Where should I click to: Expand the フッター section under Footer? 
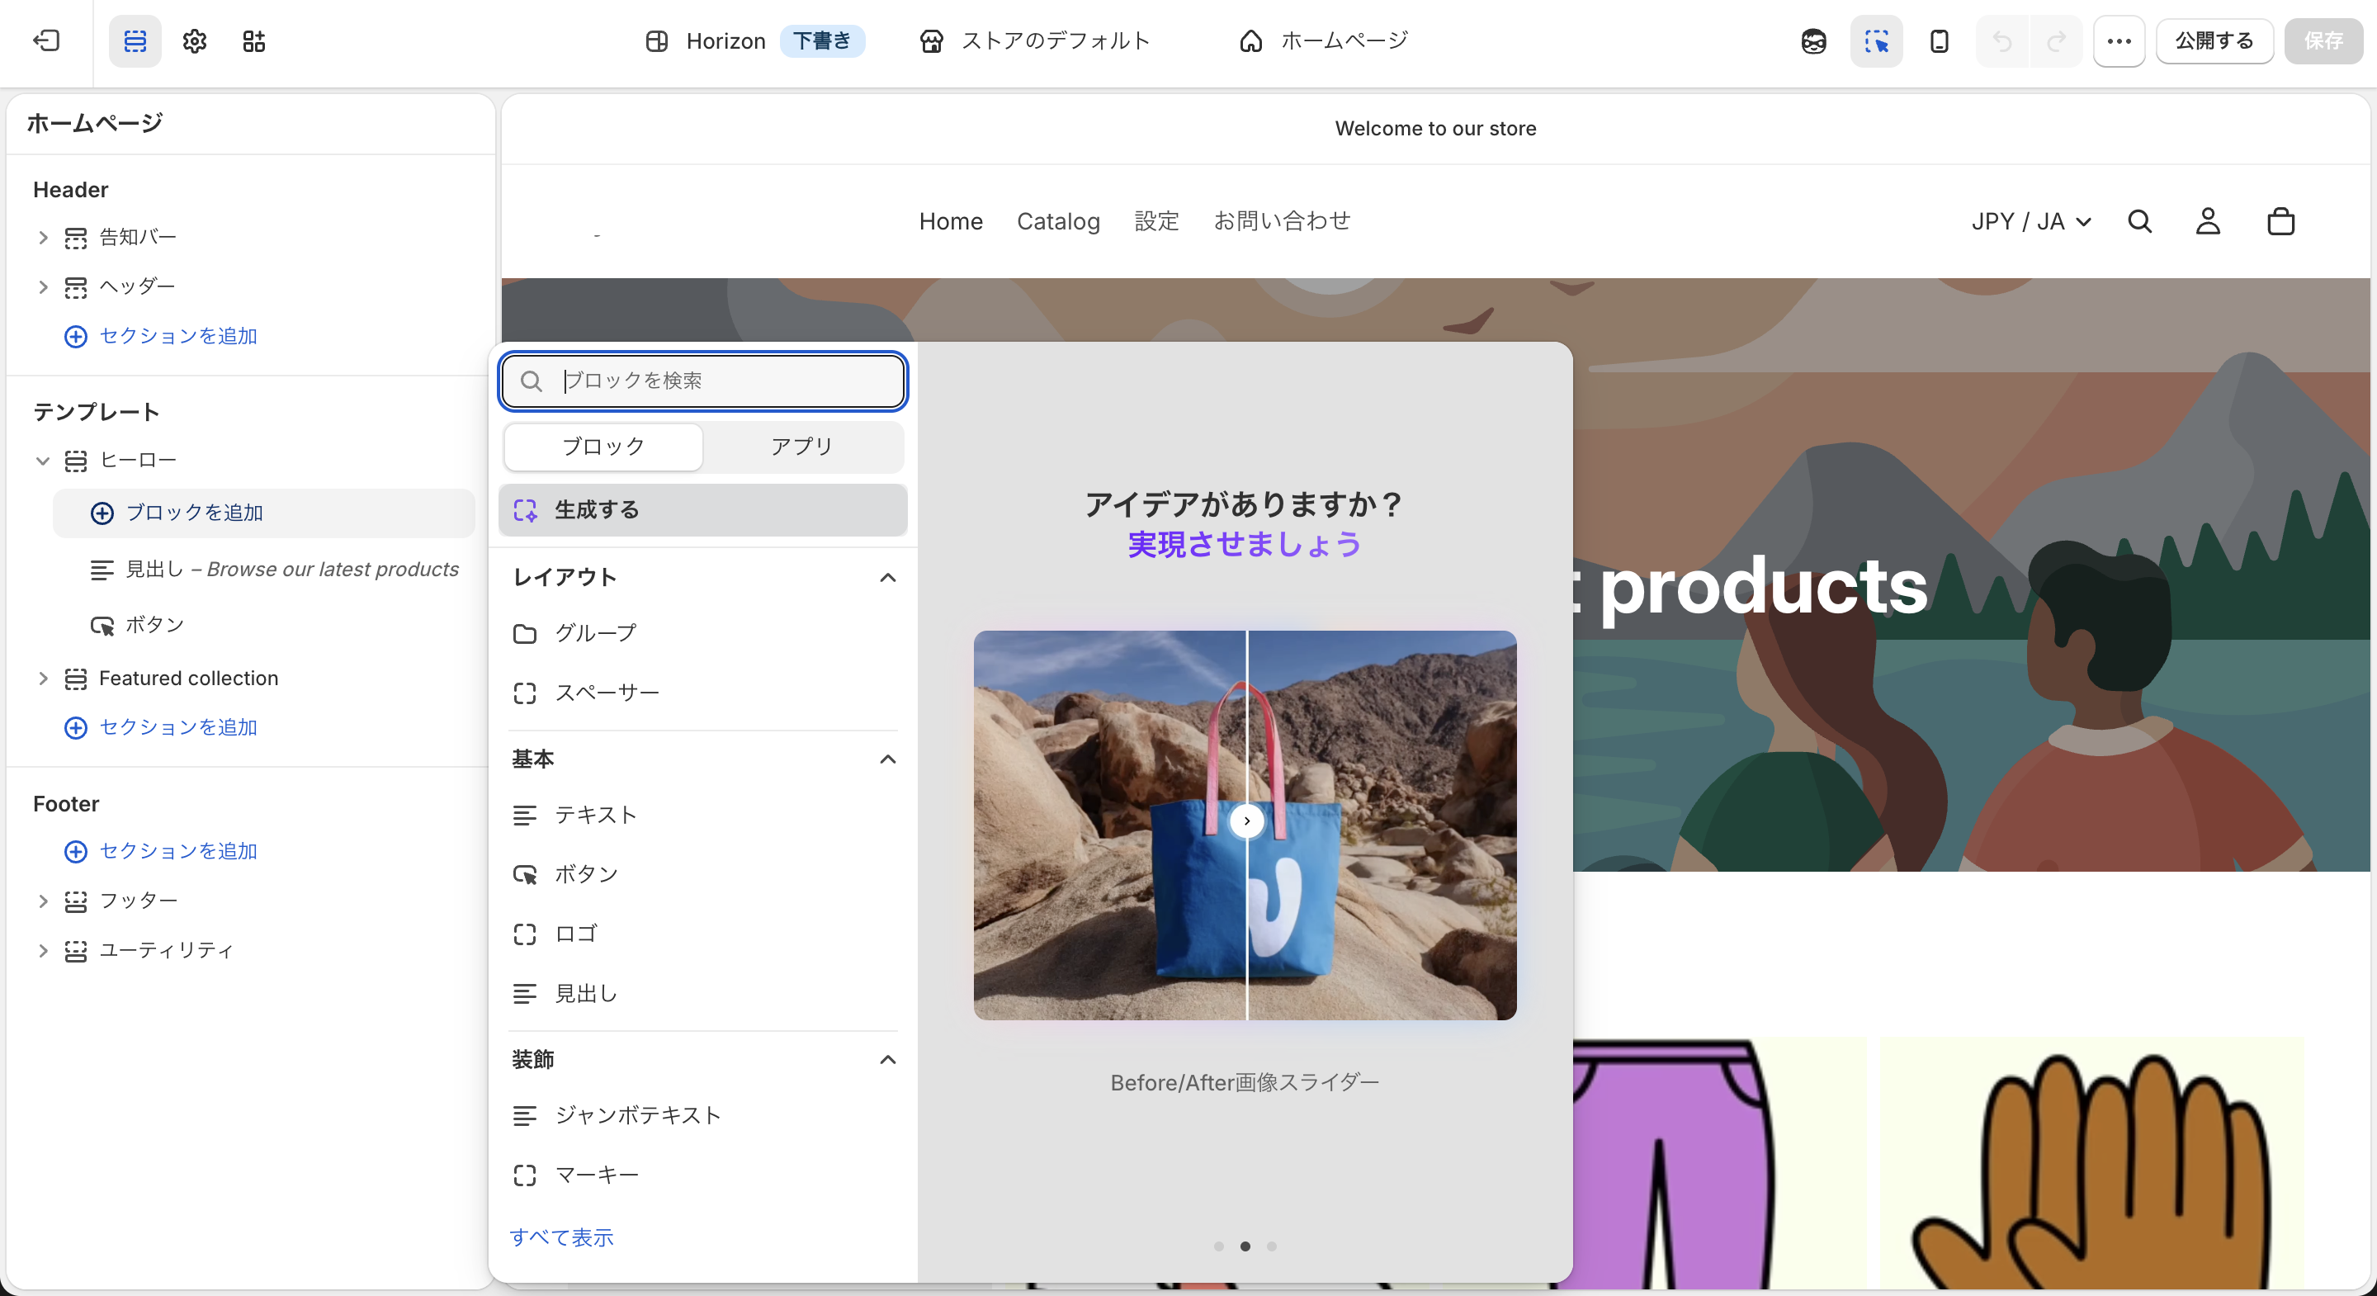coord(42,901)
